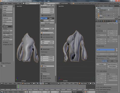Click the Material properties tab icon
The height and width of the screenshot is (93, 120).
pyautogui.click(x=111, y=21)
